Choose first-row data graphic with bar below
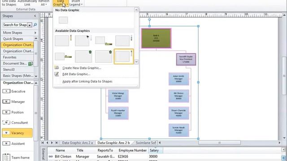Screen dimensions: 287x161 [104, 41]
